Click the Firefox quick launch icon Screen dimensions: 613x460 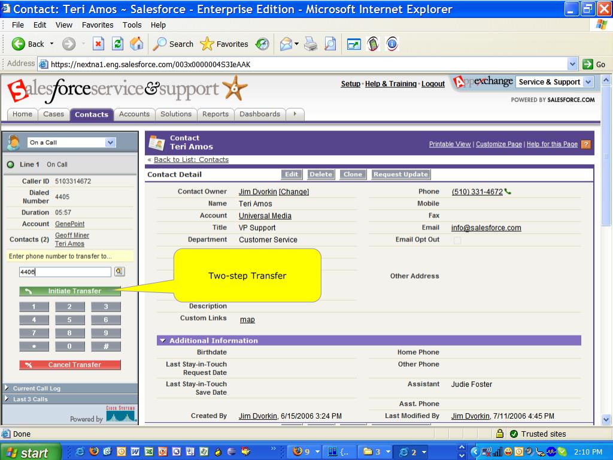tap(94, 452)
